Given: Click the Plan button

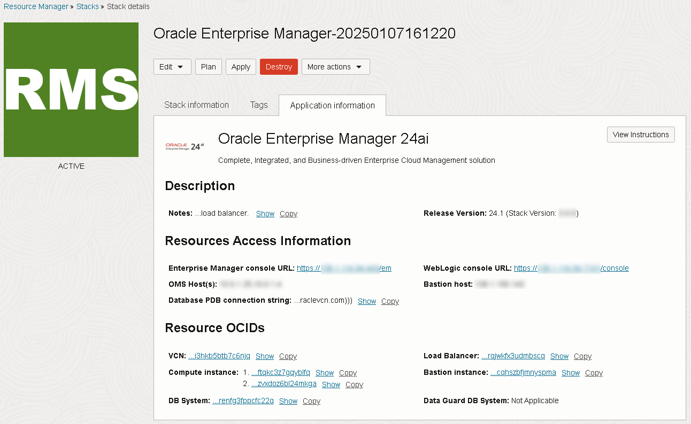Looking at the screenshot, I should tap(209, 67).
